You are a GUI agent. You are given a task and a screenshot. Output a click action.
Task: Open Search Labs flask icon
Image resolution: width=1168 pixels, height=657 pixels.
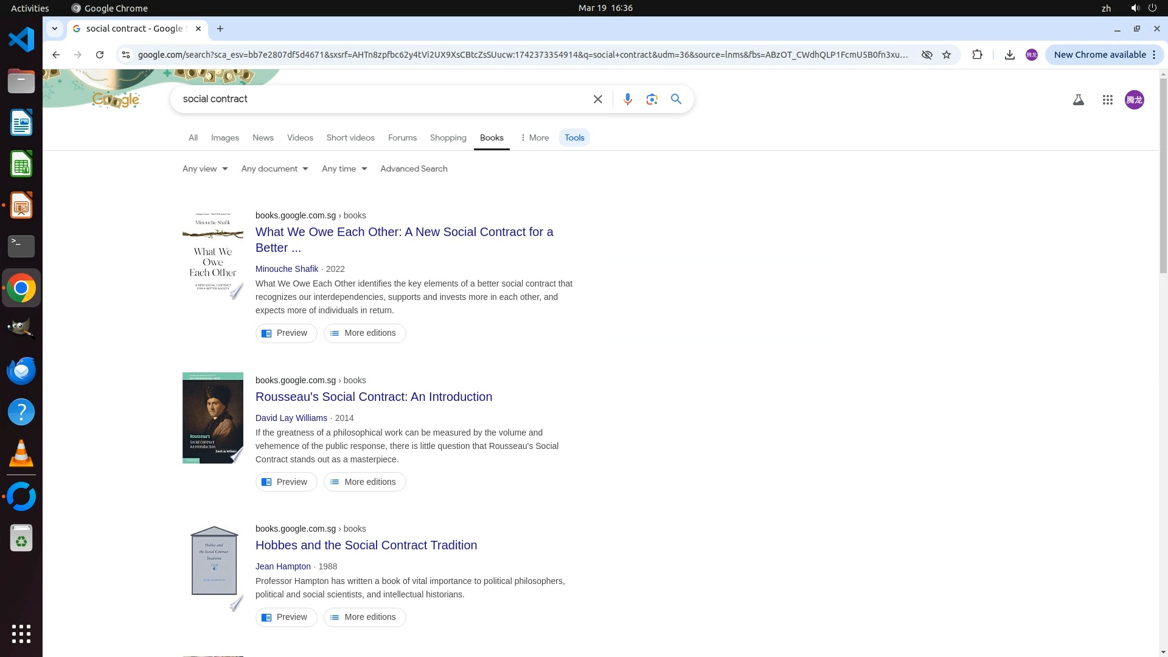[1078, 100]
